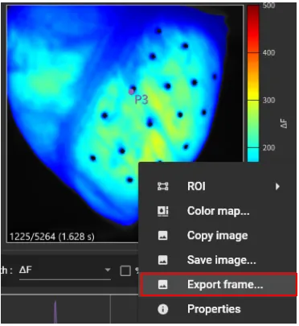Toggle the checkbox beside the ΔF dropdown
This screenshot has height=326, width=299.
[x=125, y=270]
